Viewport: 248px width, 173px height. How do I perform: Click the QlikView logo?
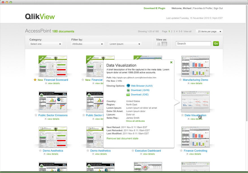coord(40,17)
